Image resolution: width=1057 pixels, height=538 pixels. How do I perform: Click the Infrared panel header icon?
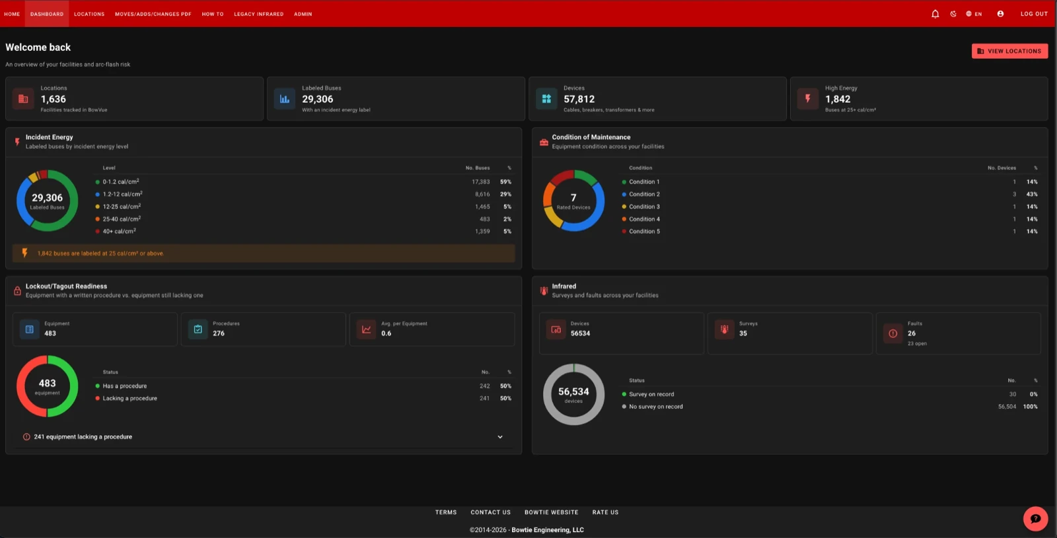544,290
